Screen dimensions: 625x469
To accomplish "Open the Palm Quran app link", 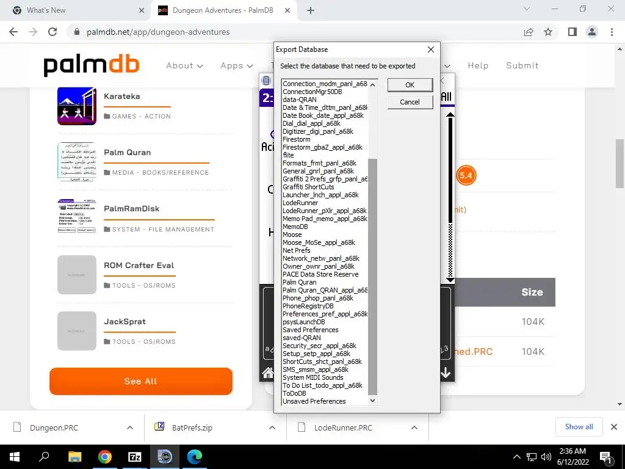I will click(x=127, y=152).
